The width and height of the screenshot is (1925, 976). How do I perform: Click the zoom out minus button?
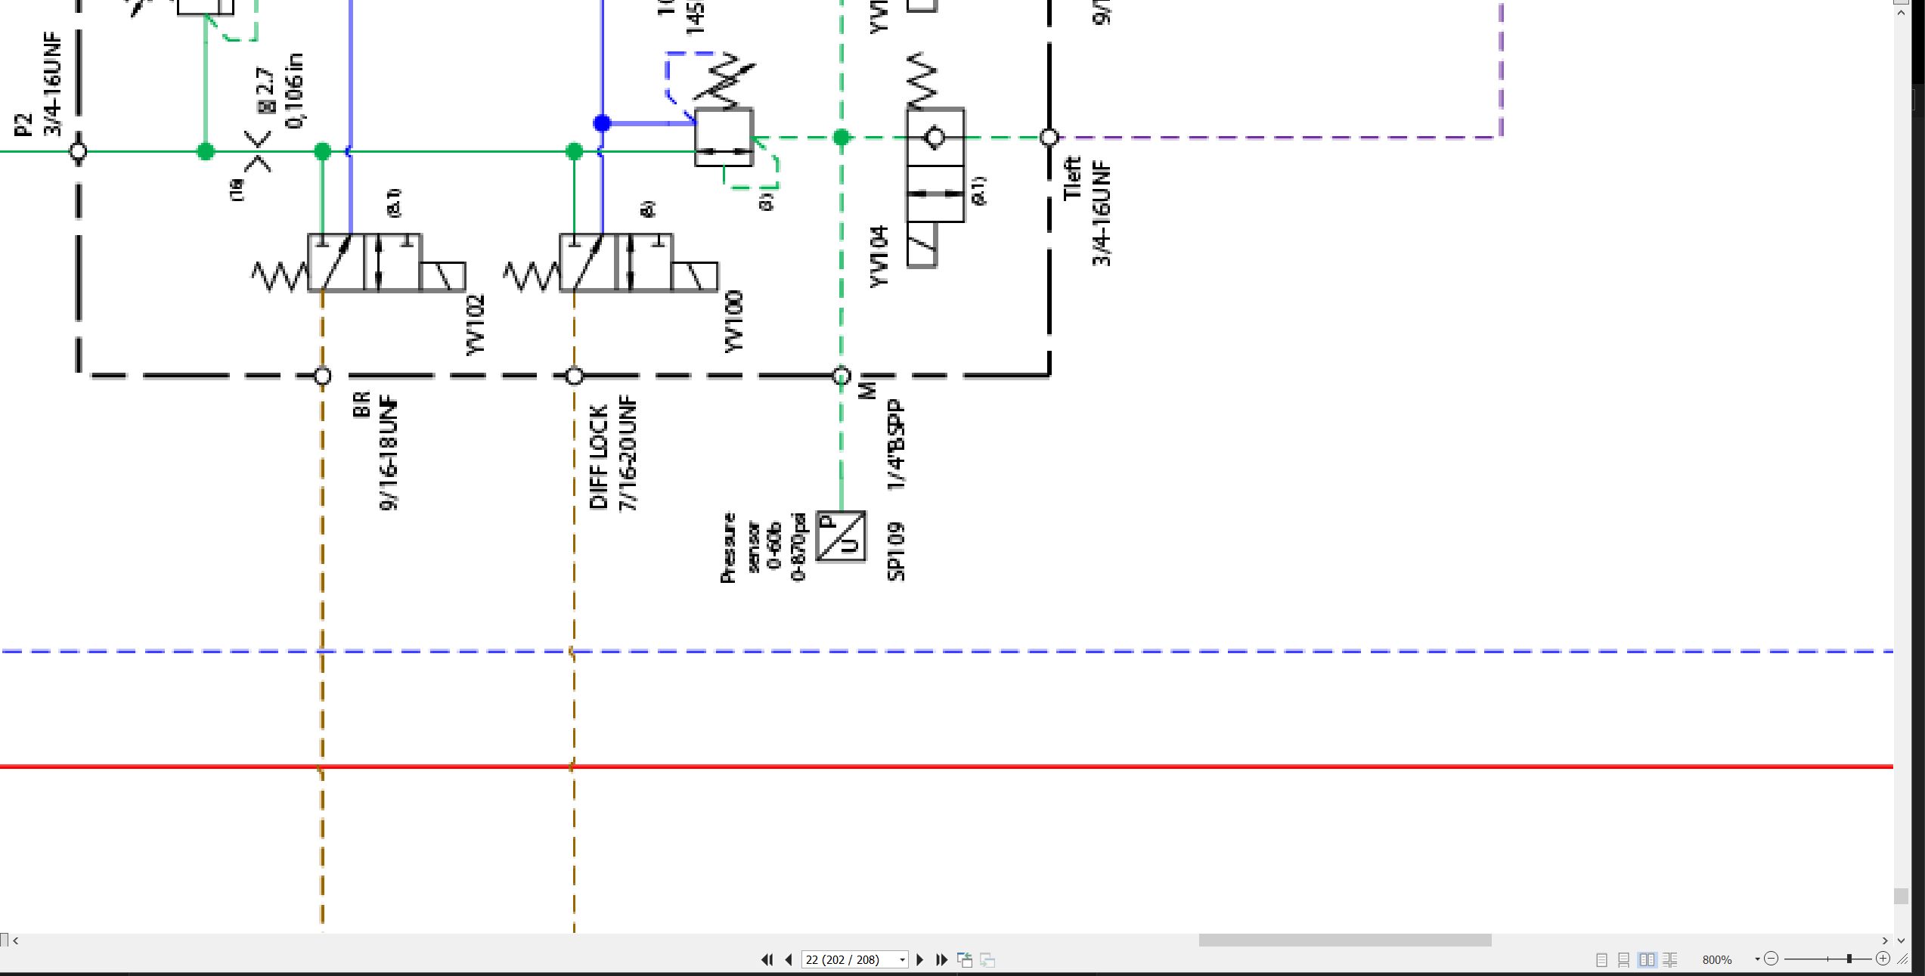pos(1771,959)
